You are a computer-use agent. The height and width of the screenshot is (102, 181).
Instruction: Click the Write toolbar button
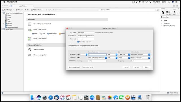click(x=19, y=10)
